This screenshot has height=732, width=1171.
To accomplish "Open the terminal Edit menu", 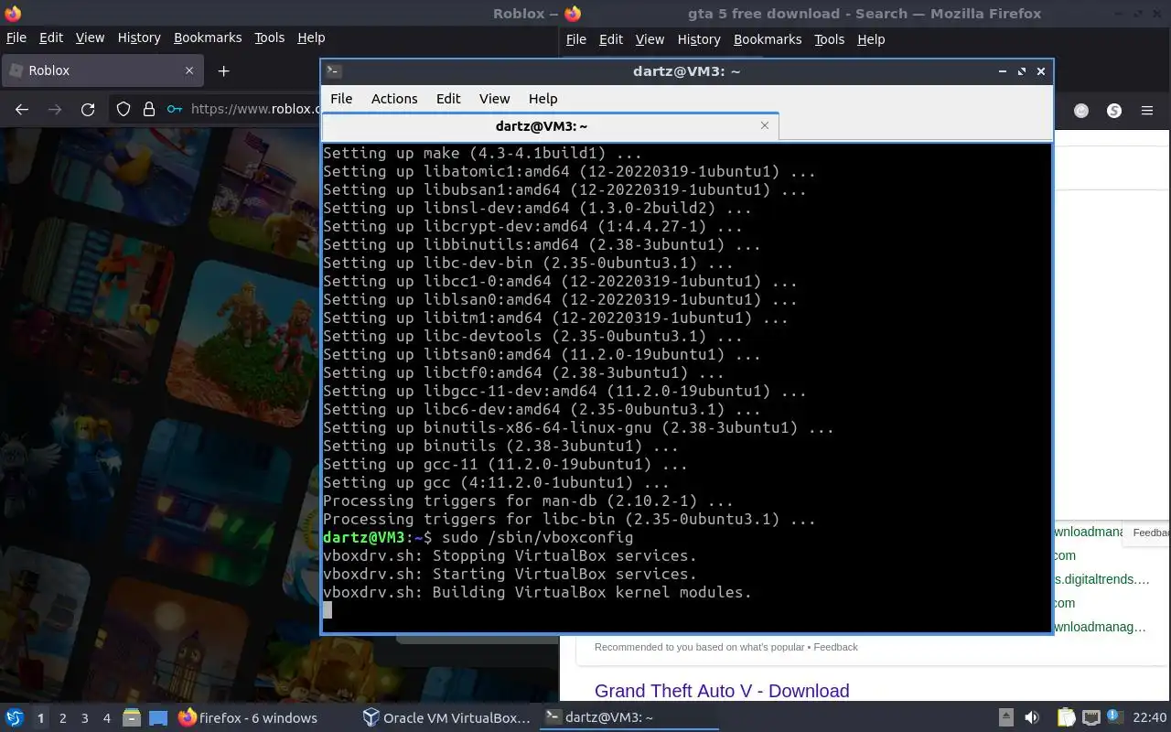I will pos(448,99).
